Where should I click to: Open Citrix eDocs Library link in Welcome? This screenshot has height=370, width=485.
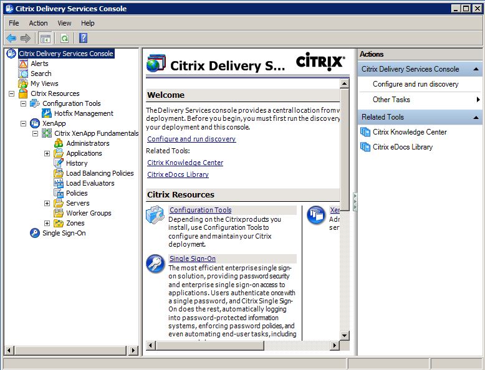pyautogui.click(x=178, y=174)
